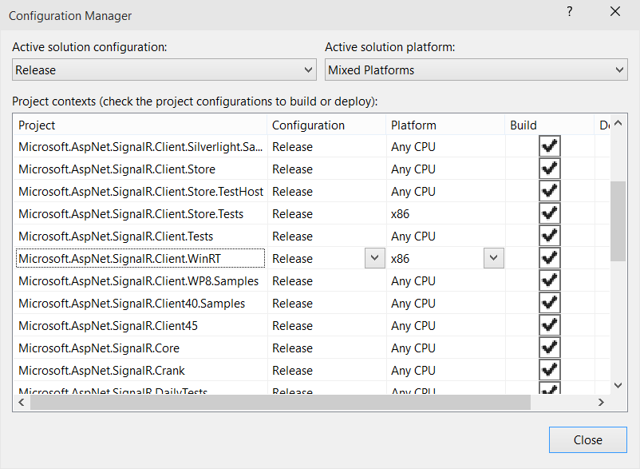This screenshot has height=469, width=640.
Task: Uncheck Build for SignalR.Core
Action: (549, 348)
